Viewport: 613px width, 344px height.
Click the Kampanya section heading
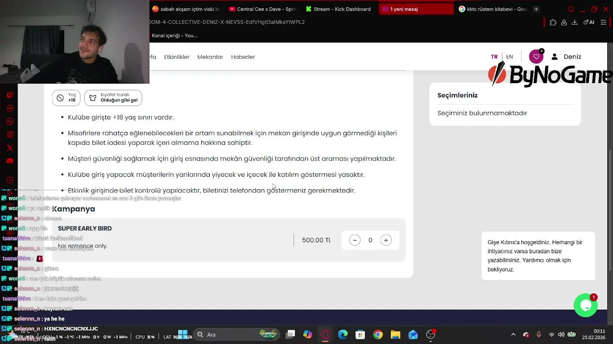(x=73, y=209)
